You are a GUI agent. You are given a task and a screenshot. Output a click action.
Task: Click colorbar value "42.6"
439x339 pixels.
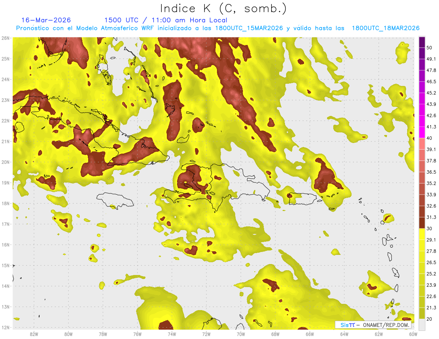click(431, 116)
